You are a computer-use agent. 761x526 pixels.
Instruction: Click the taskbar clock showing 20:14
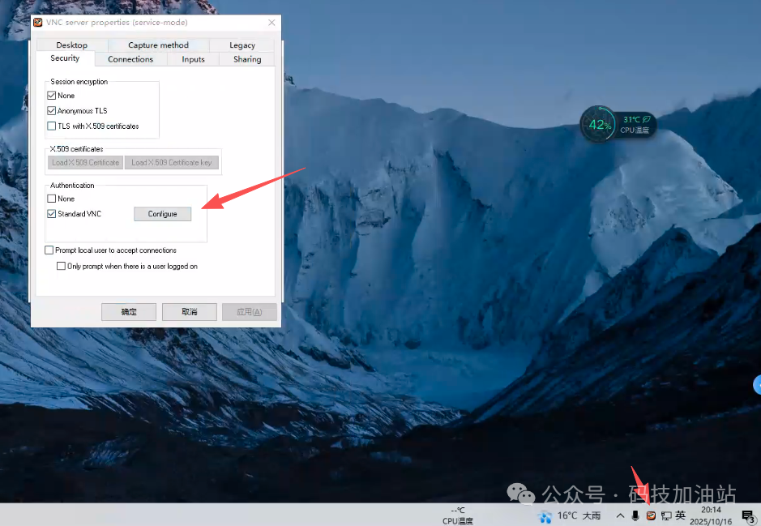711,515
